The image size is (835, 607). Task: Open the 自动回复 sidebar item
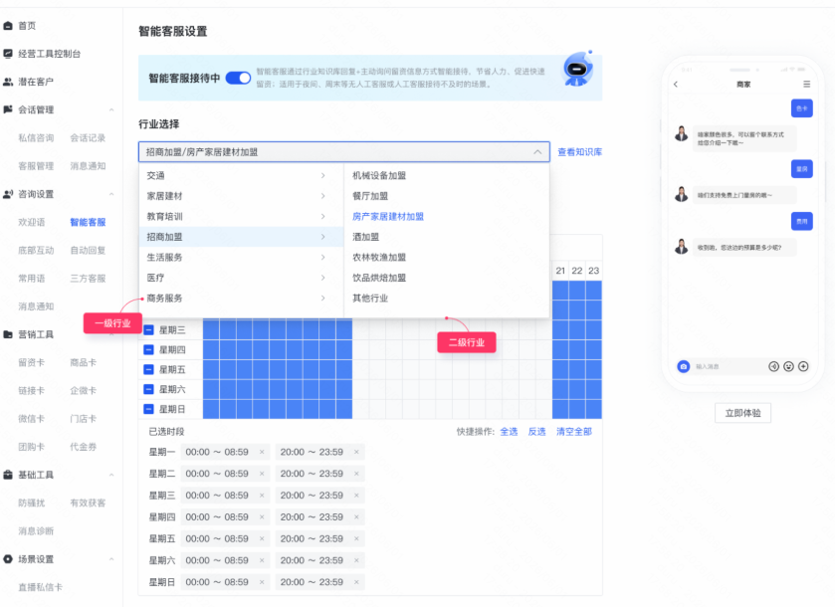88,250
